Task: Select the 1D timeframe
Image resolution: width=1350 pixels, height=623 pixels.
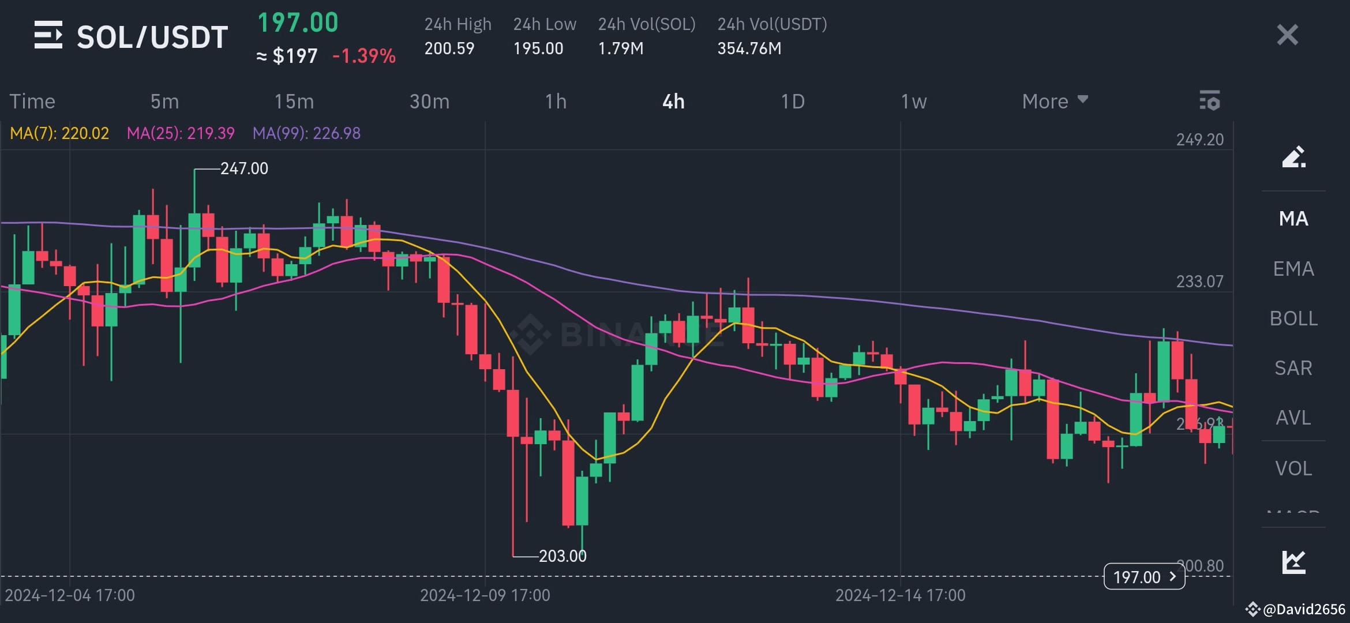Action: click(794, 101)
